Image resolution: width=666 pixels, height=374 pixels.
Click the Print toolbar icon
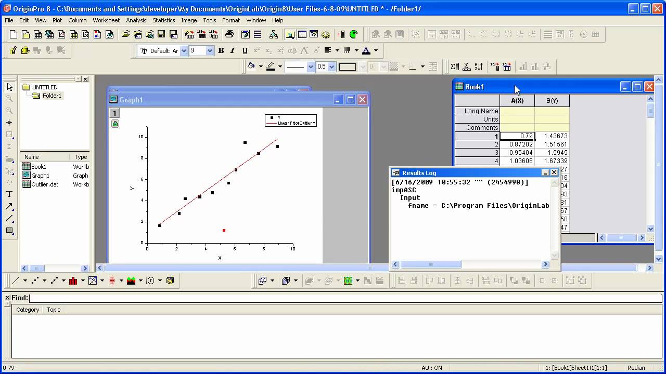coord(229,34)
